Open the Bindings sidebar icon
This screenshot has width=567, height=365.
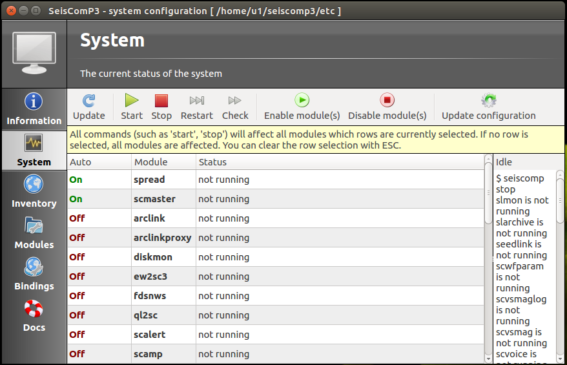[x=34, y=267]
